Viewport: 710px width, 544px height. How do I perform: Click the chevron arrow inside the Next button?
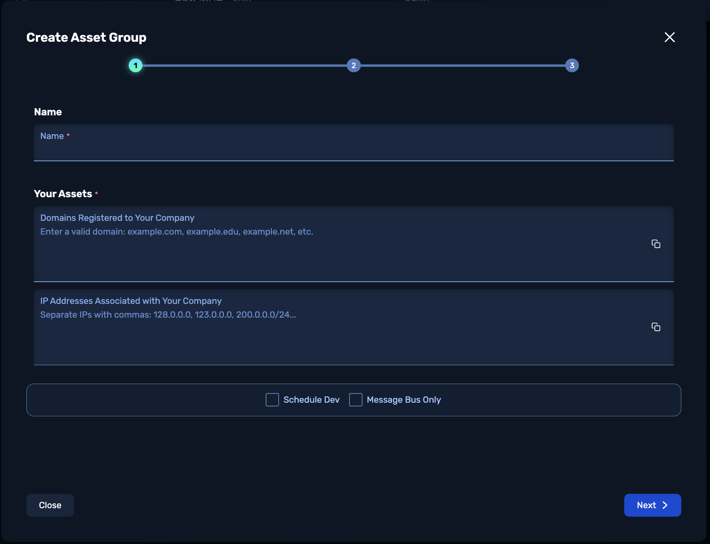pyautogui.click(x=665, y=505)
